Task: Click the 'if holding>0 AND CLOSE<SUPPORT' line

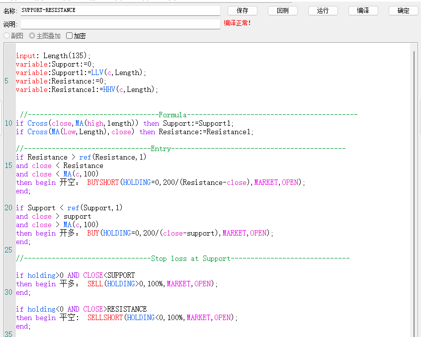Action: [x=75, y=275]
